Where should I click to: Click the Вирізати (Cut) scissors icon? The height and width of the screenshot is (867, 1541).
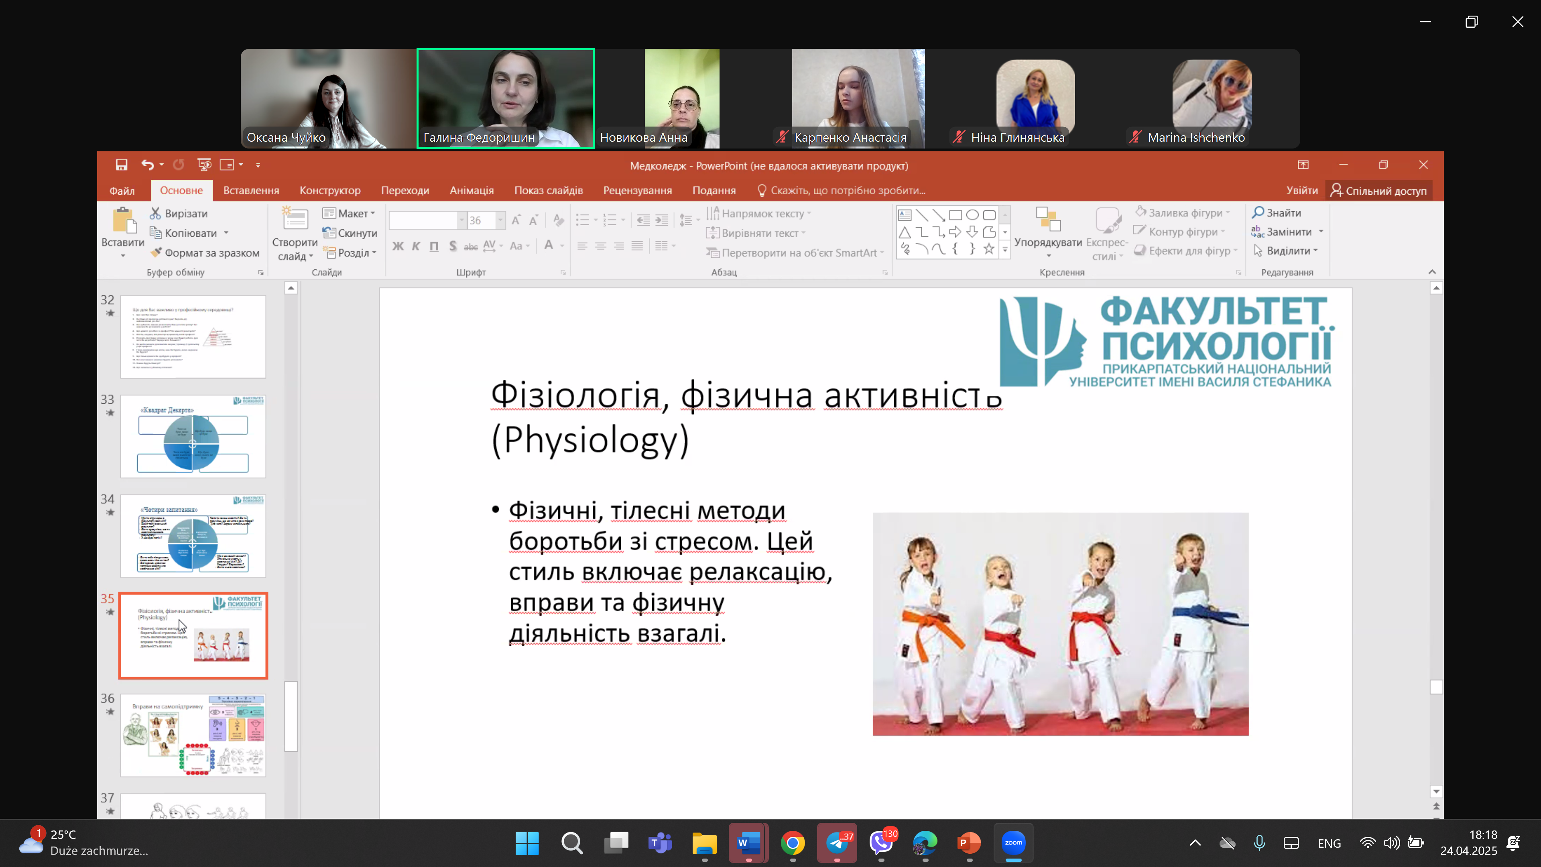point(156,214)
